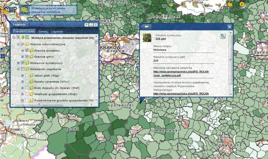The width and height of the screenshot is (268, 159).
Task: Click the popup vertical scrollbar thumb
Action: (230, 60)
